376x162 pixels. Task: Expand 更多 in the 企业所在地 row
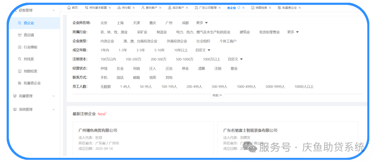[202, 23]
